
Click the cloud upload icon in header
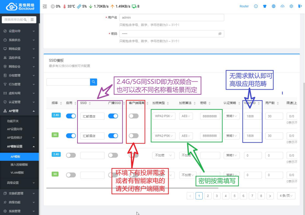click(x=282, y=6)
